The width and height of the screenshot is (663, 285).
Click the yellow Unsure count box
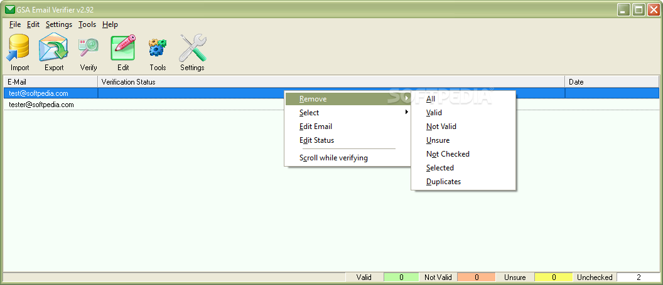point(554,277)
